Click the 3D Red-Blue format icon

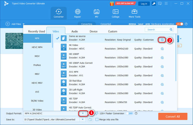(x=64, y=83)
